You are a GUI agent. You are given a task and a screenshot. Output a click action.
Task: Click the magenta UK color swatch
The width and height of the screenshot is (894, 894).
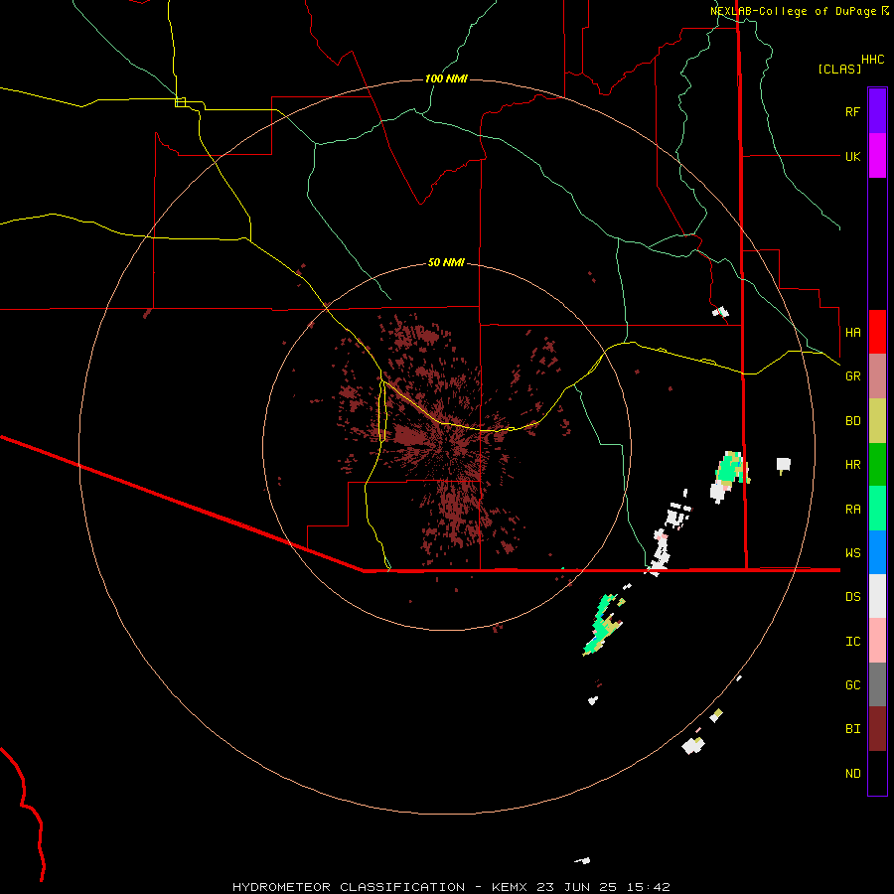pyautogui.click(x=877, y=156)
